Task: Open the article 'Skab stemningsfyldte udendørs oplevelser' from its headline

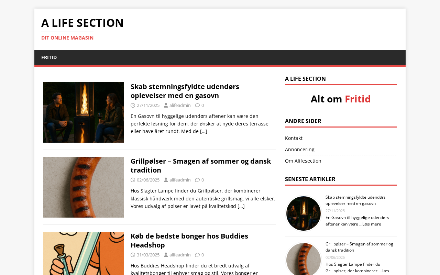Action: tap(185, 91)
